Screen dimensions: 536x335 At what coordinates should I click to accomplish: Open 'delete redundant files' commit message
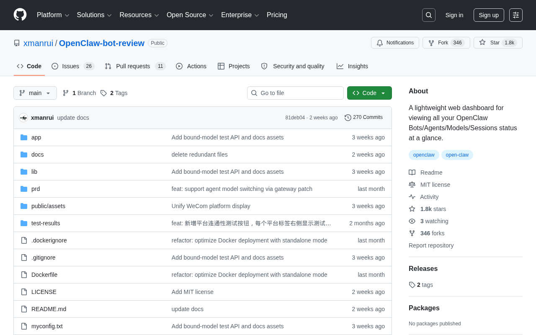pos(200,155)
